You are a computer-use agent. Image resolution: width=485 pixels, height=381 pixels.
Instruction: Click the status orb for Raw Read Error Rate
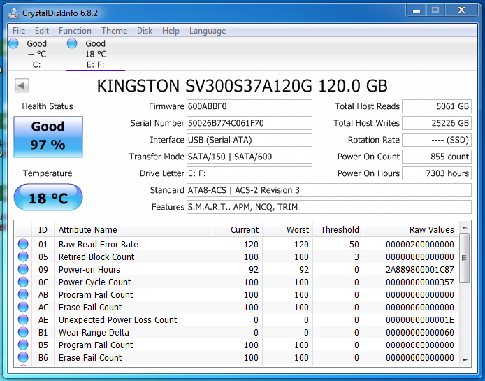coord(23,244)
